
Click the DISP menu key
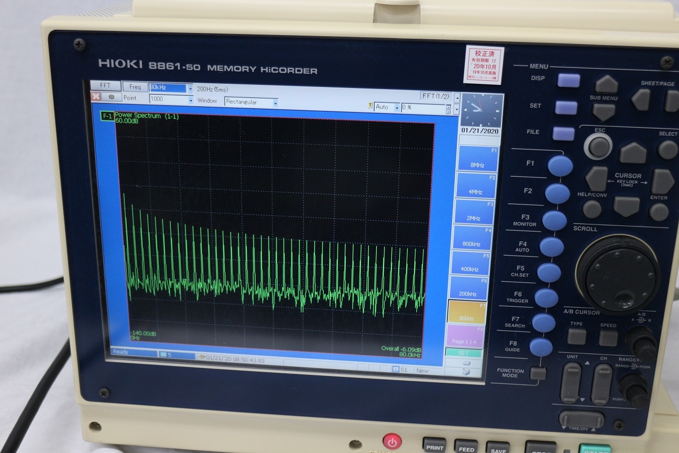pos(568,80)
